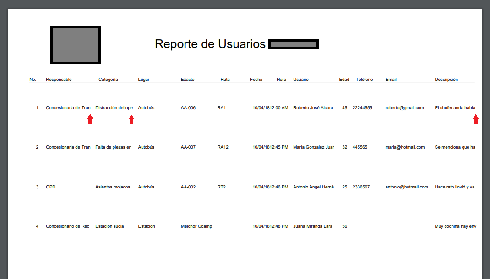Select the antonio@hotmail.com email address

tap(406, 187)
